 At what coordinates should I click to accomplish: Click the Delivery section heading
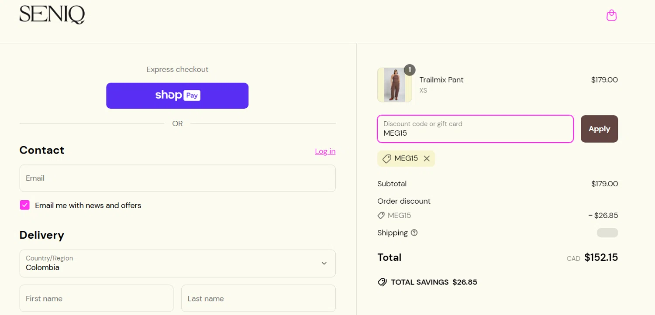tap(42, 235)
